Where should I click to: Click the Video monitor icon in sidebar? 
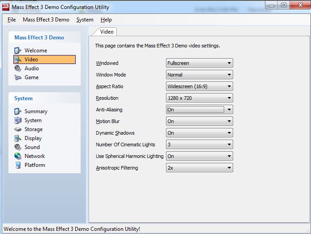(17, 60)
